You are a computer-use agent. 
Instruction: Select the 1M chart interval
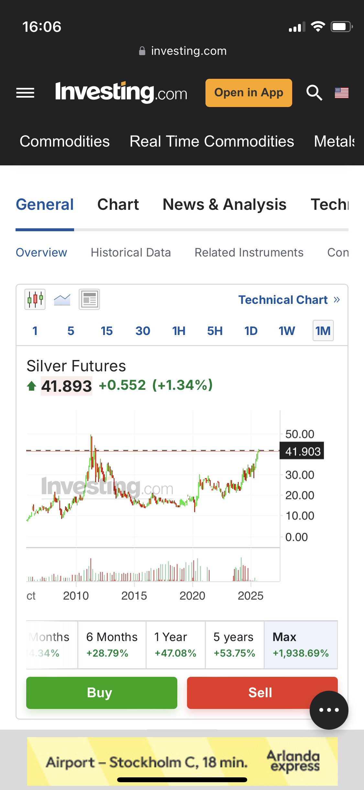323,331
